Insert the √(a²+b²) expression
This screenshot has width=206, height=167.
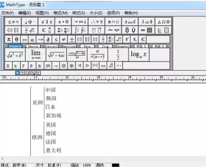point(15,55)
